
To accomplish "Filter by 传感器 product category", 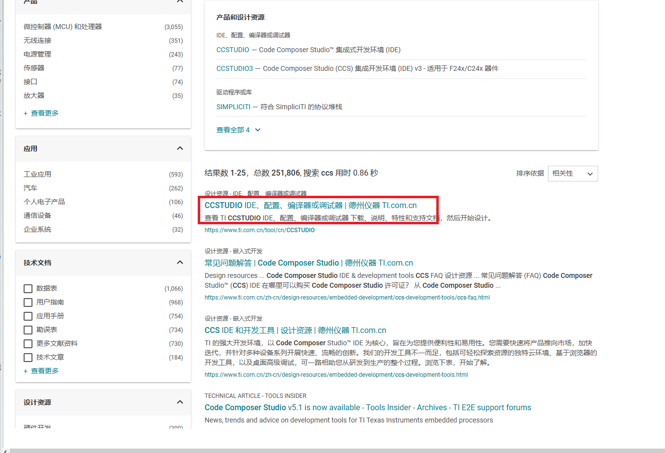I will pyautogui.click(x=34, y=68).
